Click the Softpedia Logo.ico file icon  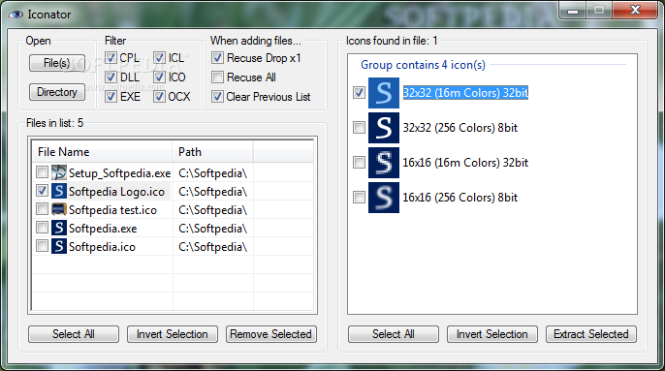pos(59,191)
